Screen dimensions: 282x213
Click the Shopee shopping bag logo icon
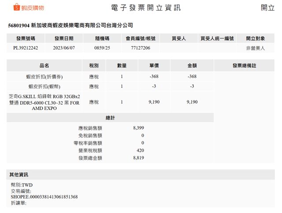pyautogui.click(x=13, y=8)
